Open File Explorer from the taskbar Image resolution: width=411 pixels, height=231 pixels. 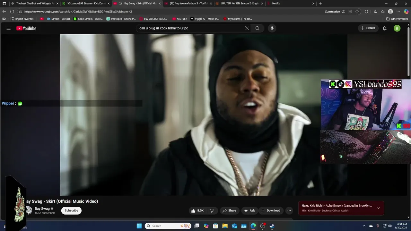225,226
